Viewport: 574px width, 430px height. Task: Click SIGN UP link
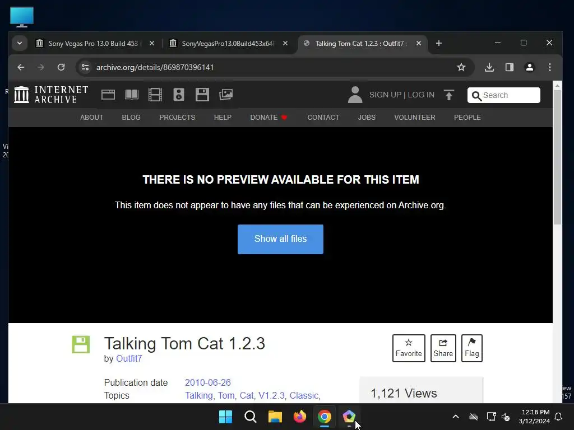coord(385,95)
